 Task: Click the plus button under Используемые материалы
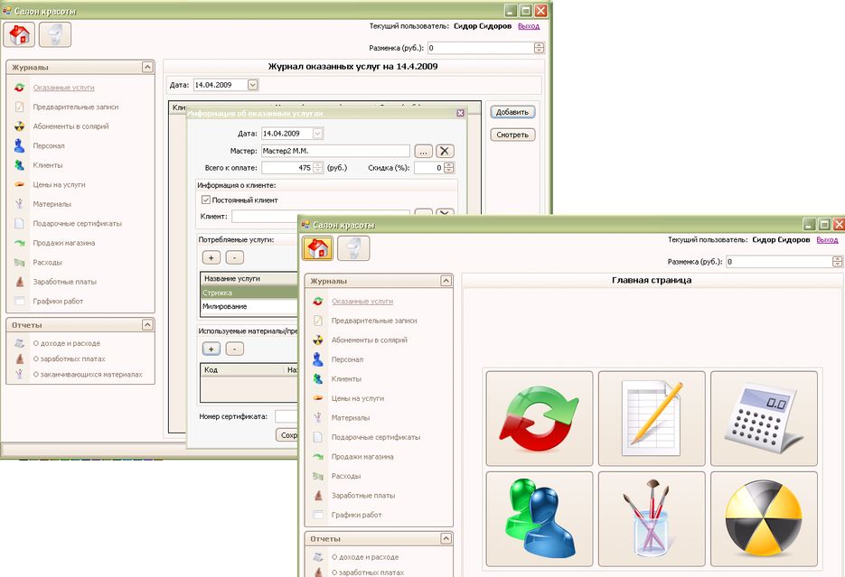click(211, 349)
